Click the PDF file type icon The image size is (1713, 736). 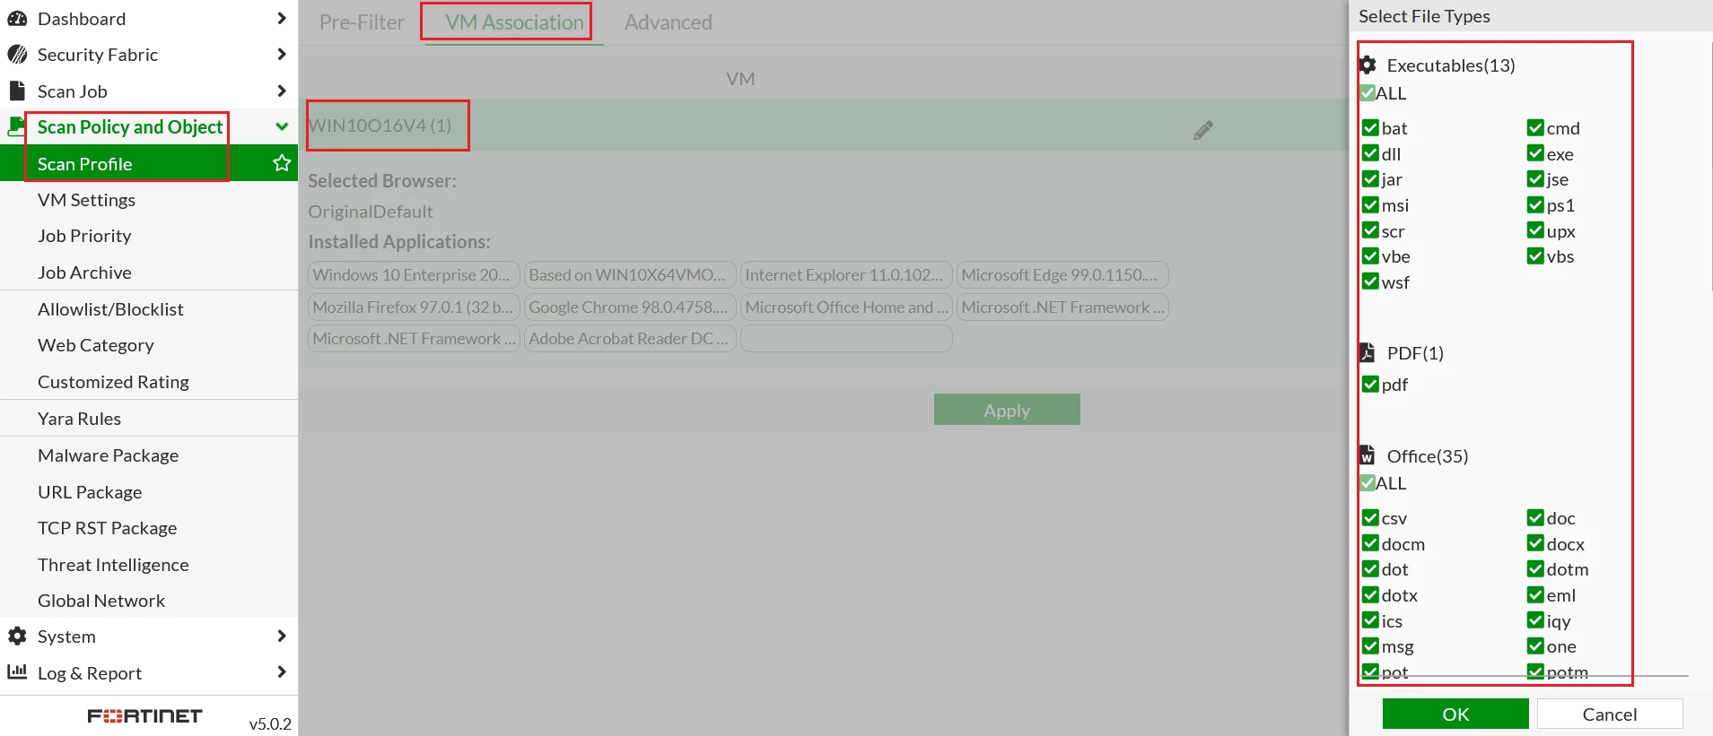[x=1368, y=352]
